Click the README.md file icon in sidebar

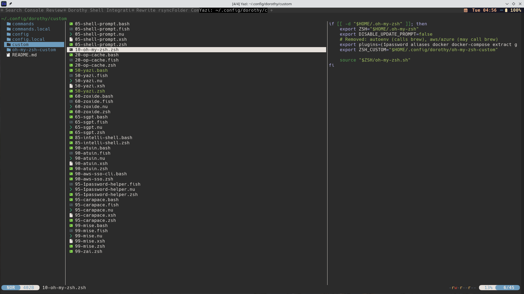[x=8, y=55]
